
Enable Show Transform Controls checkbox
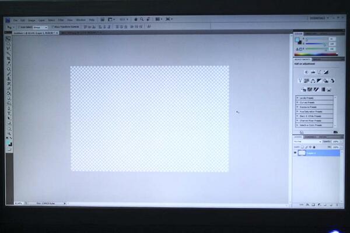52,27
